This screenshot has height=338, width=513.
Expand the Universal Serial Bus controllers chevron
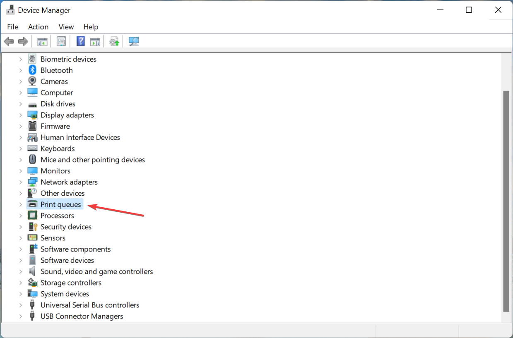click(x=20, y=305)
